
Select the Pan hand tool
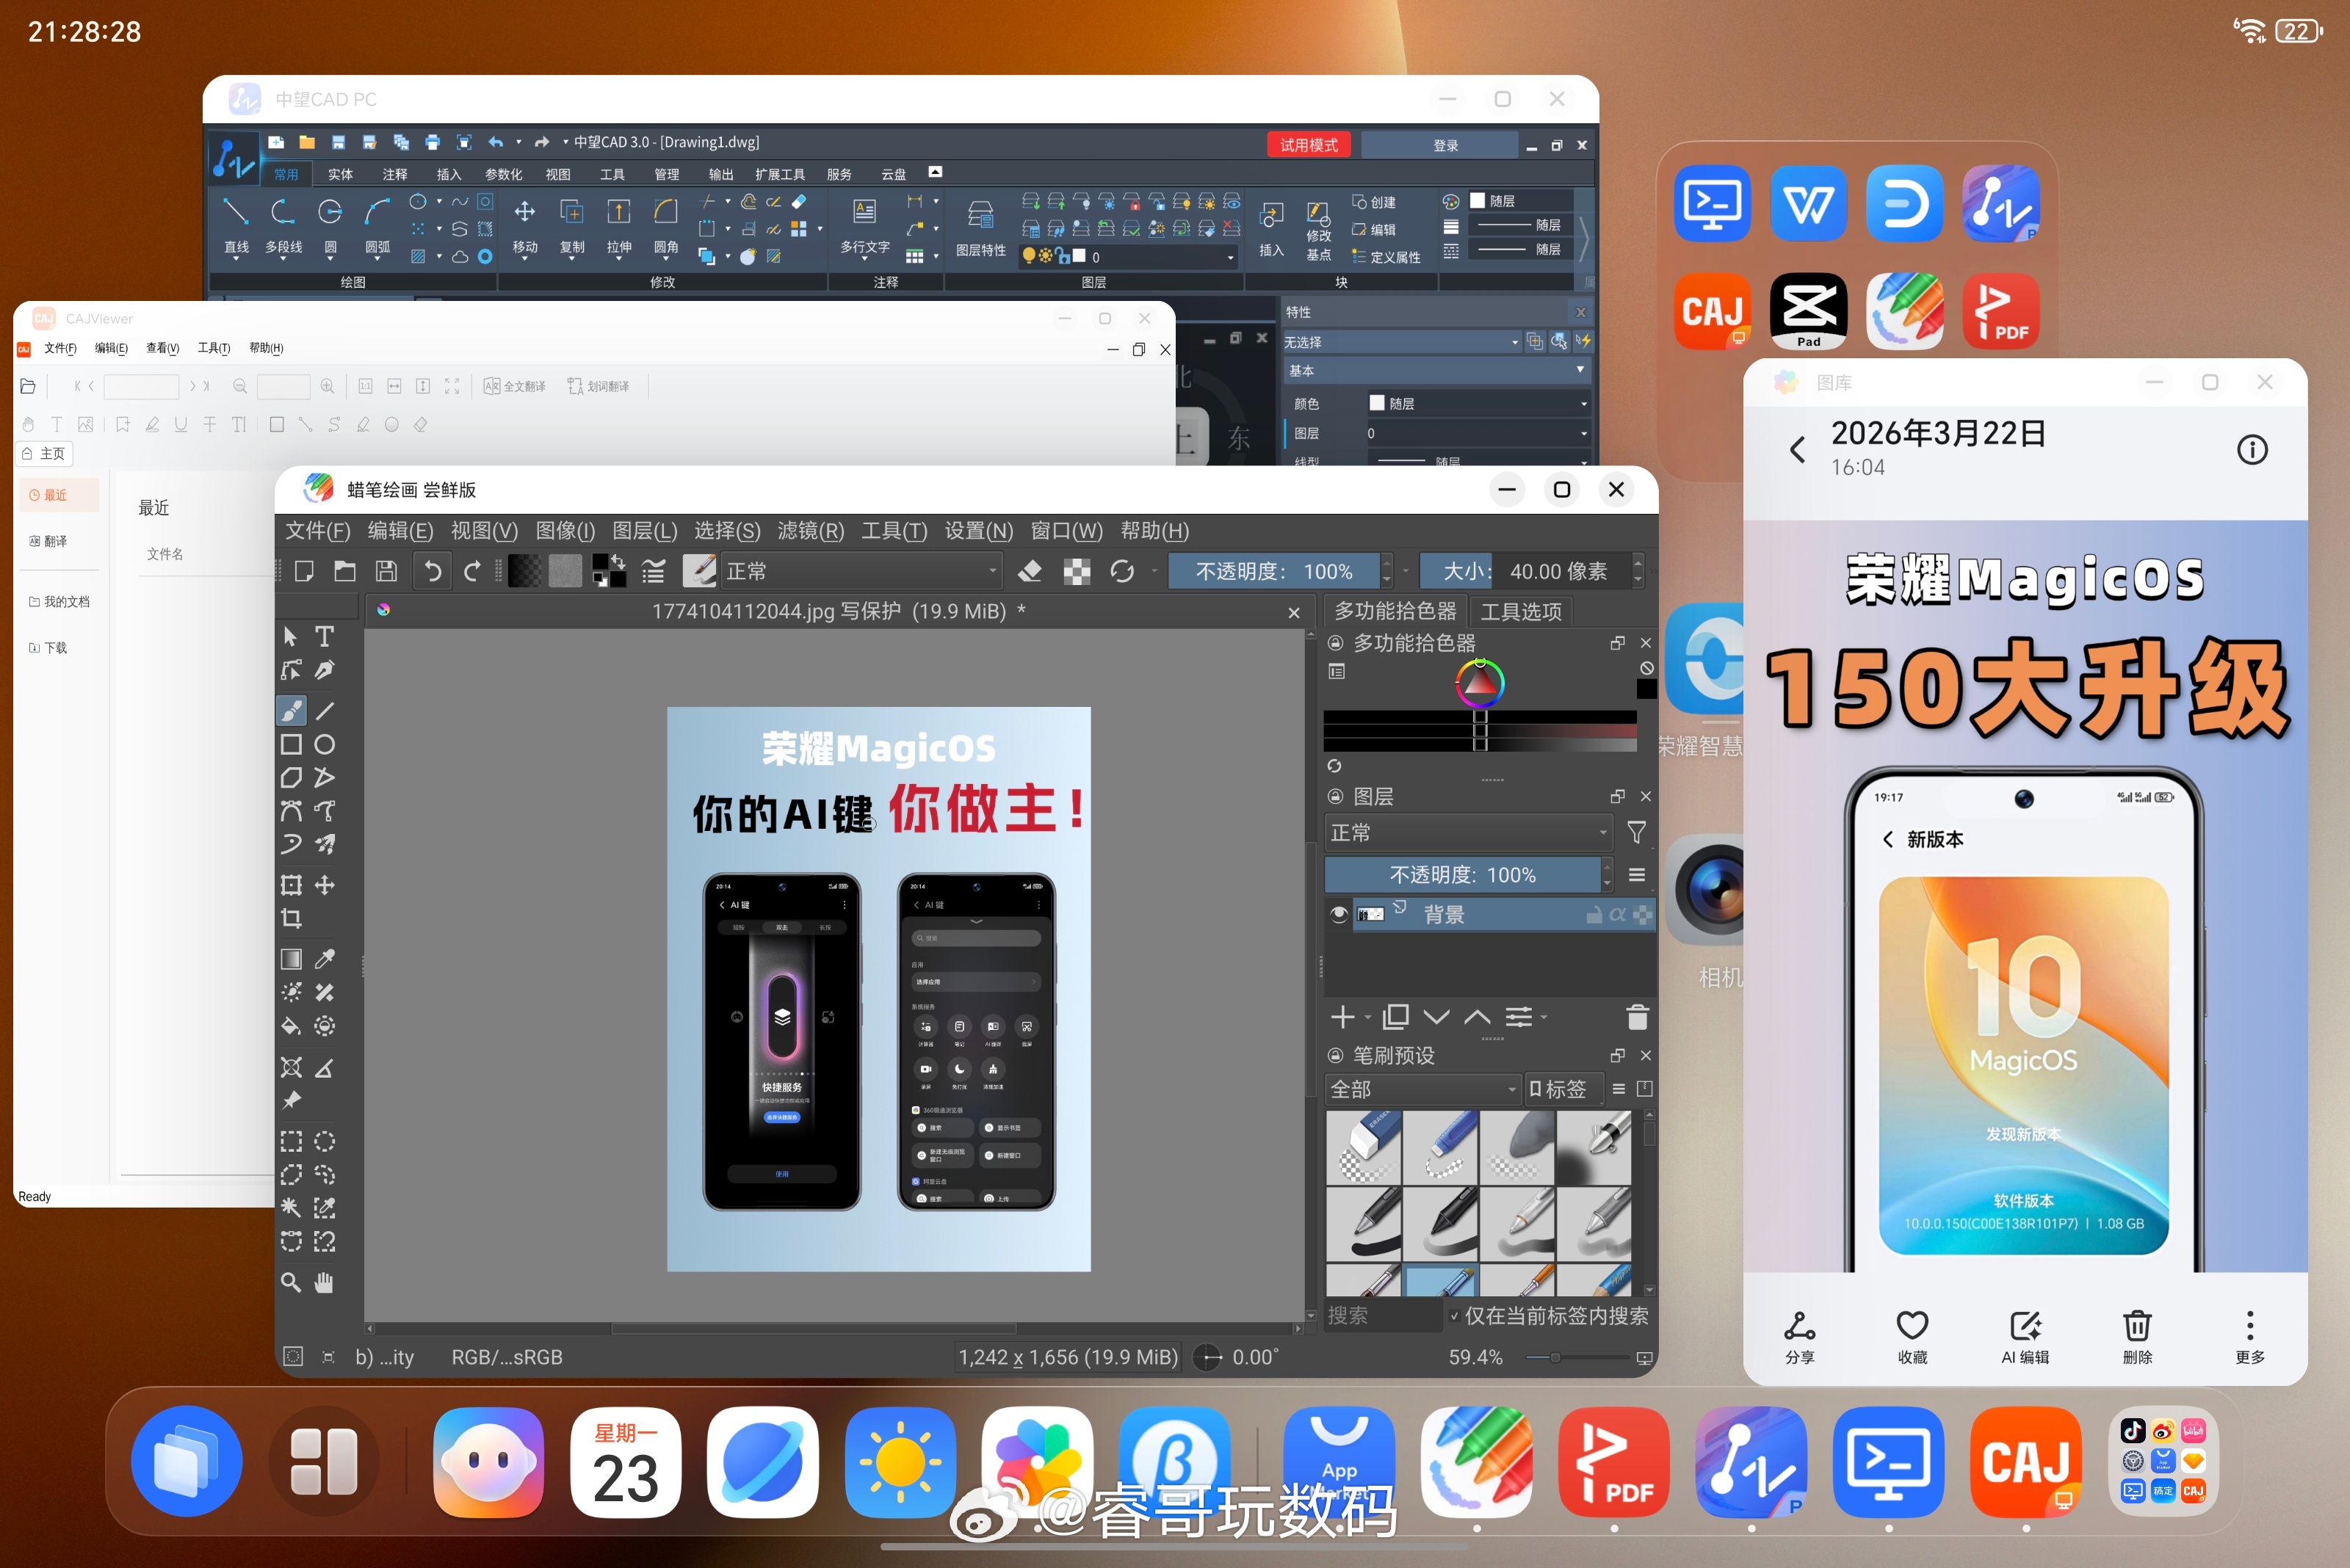point(324,1282)
